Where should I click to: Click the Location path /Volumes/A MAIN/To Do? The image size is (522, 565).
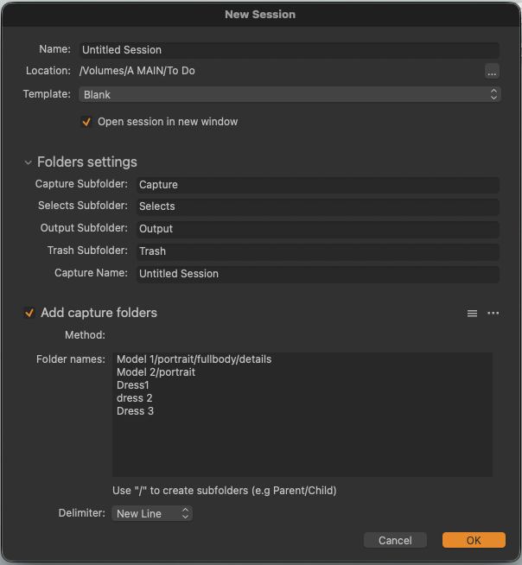point(138,71)
